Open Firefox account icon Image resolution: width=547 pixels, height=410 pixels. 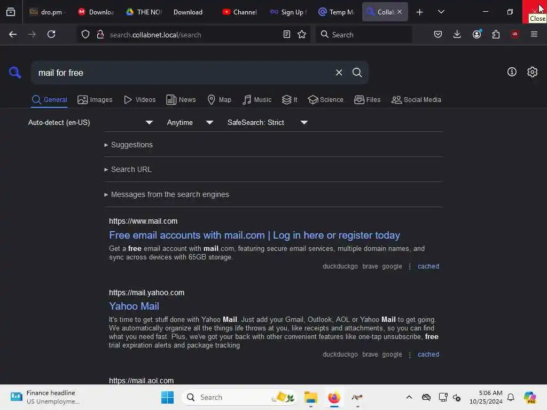pyautogui.click(x=476, y=34)
